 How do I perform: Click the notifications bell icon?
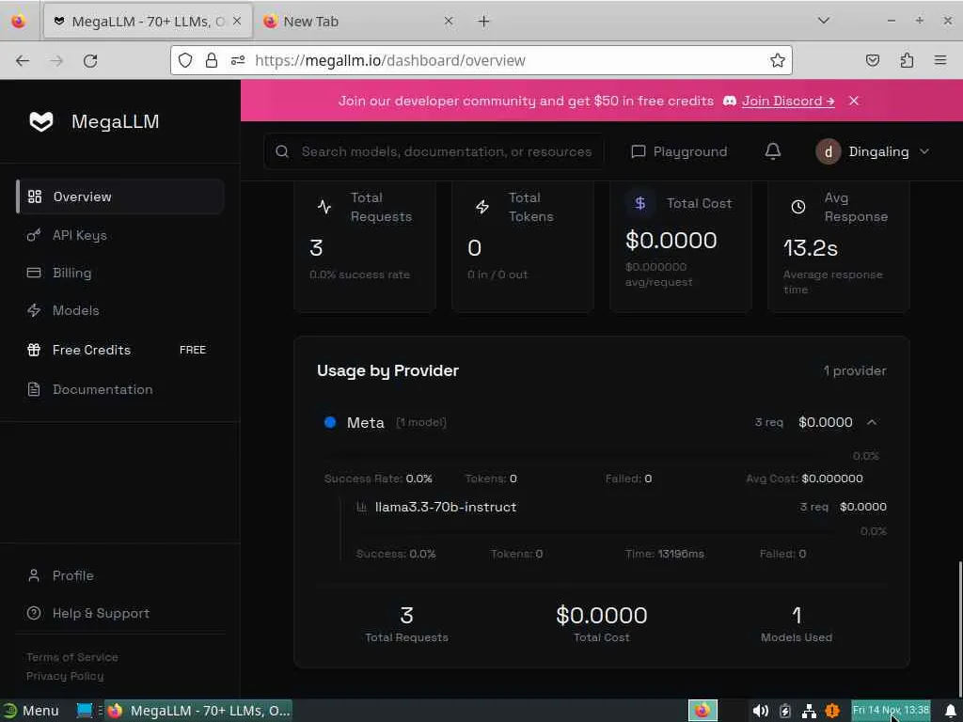[773, 151]
